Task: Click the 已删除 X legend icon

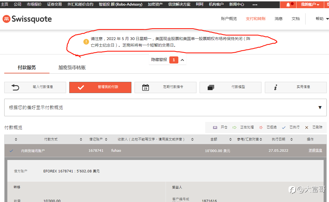Action: [307, 128]
